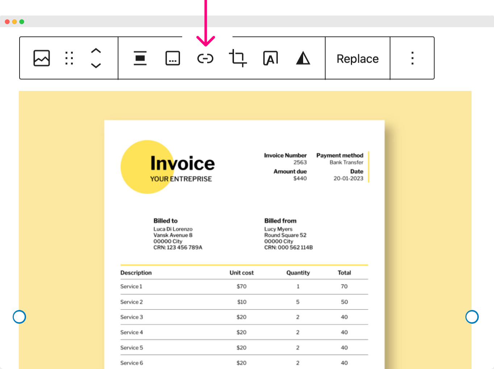Screen dimensions: 494x369
Task: Click the yellow minimize window button
Action: pyautogui.click(x=14, y=22)
